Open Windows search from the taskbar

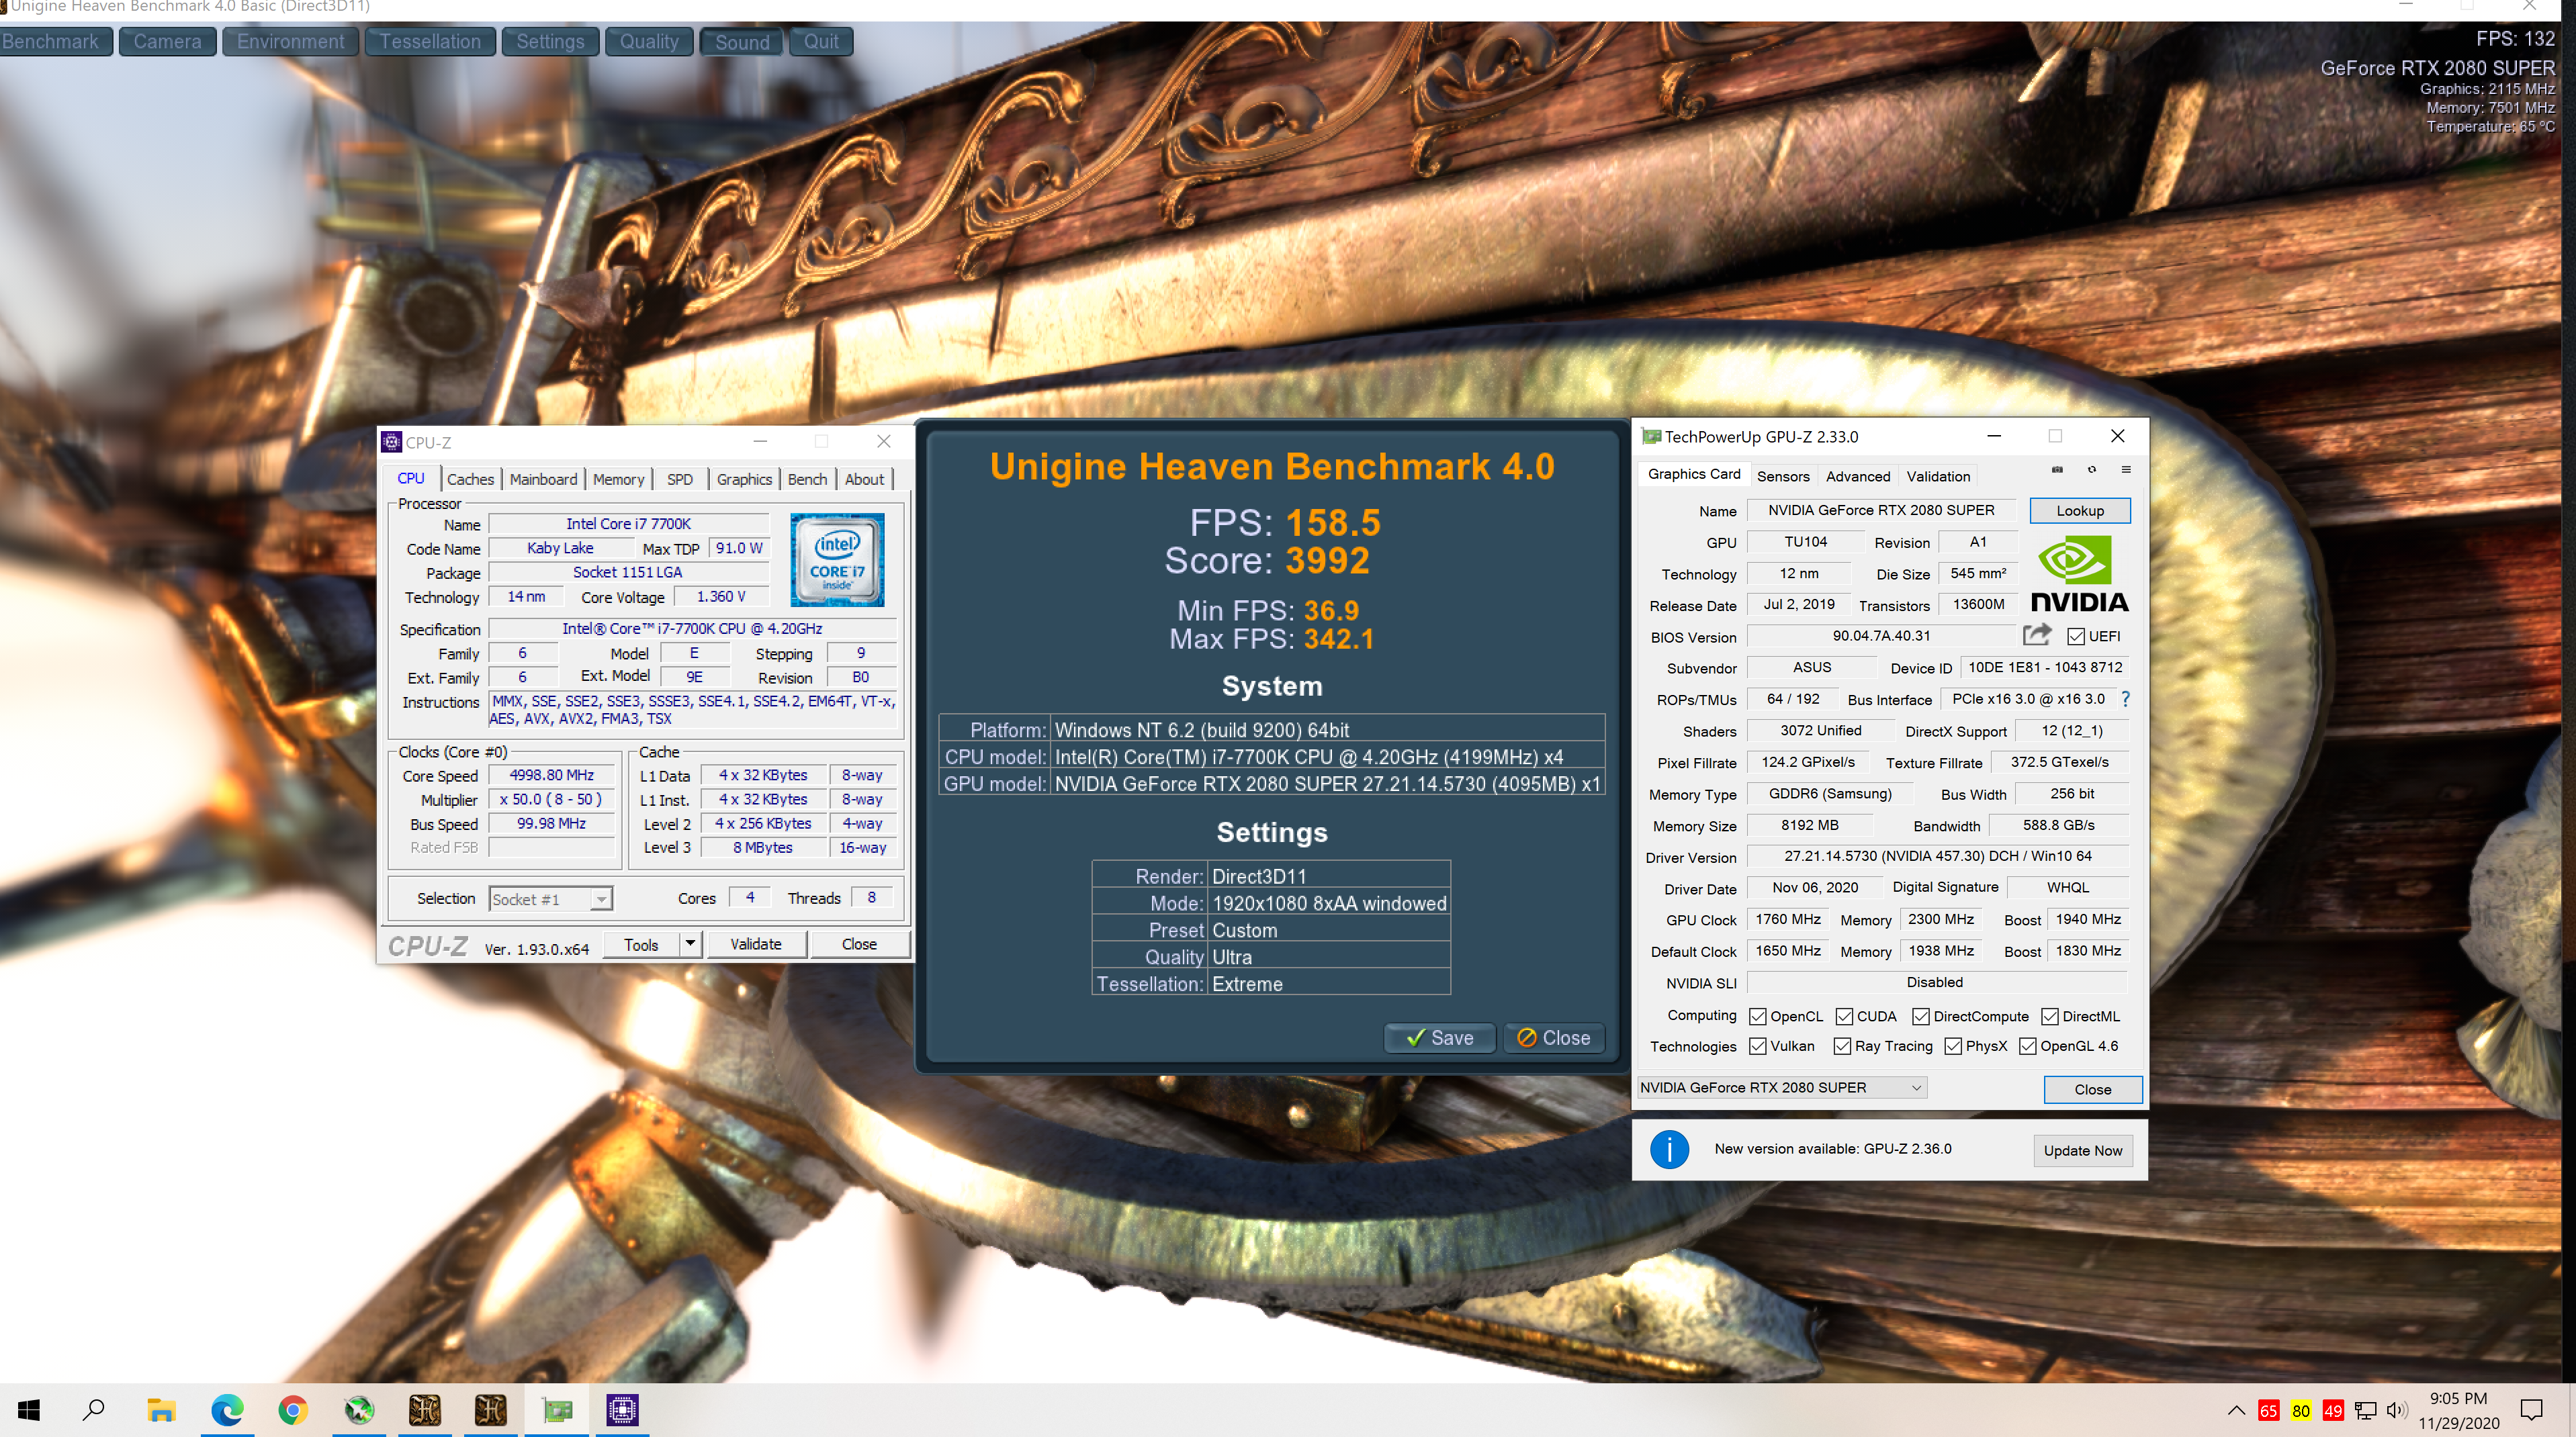click(94, 1411)
